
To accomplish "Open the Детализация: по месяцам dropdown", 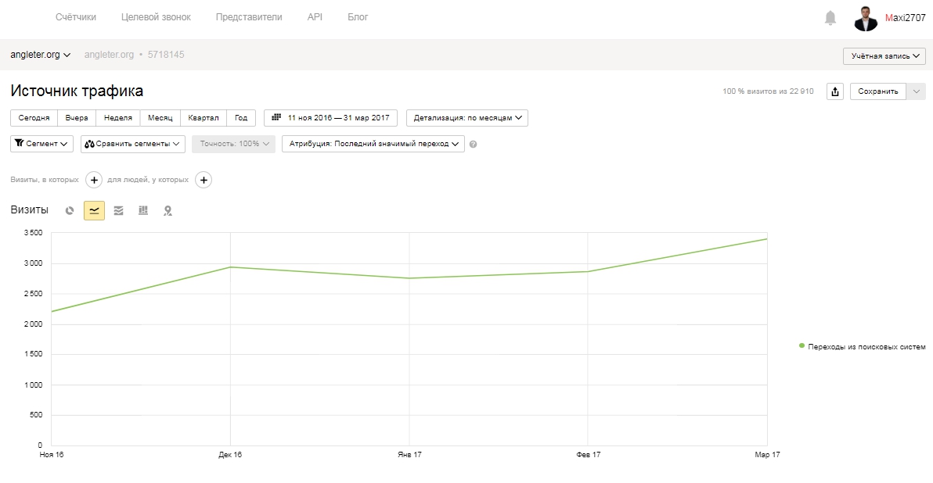I will click(467, 118).
